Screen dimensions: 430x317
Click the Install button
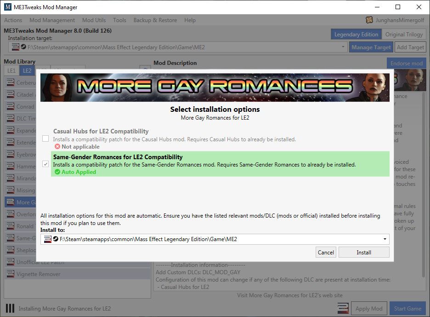click(364, 253)
